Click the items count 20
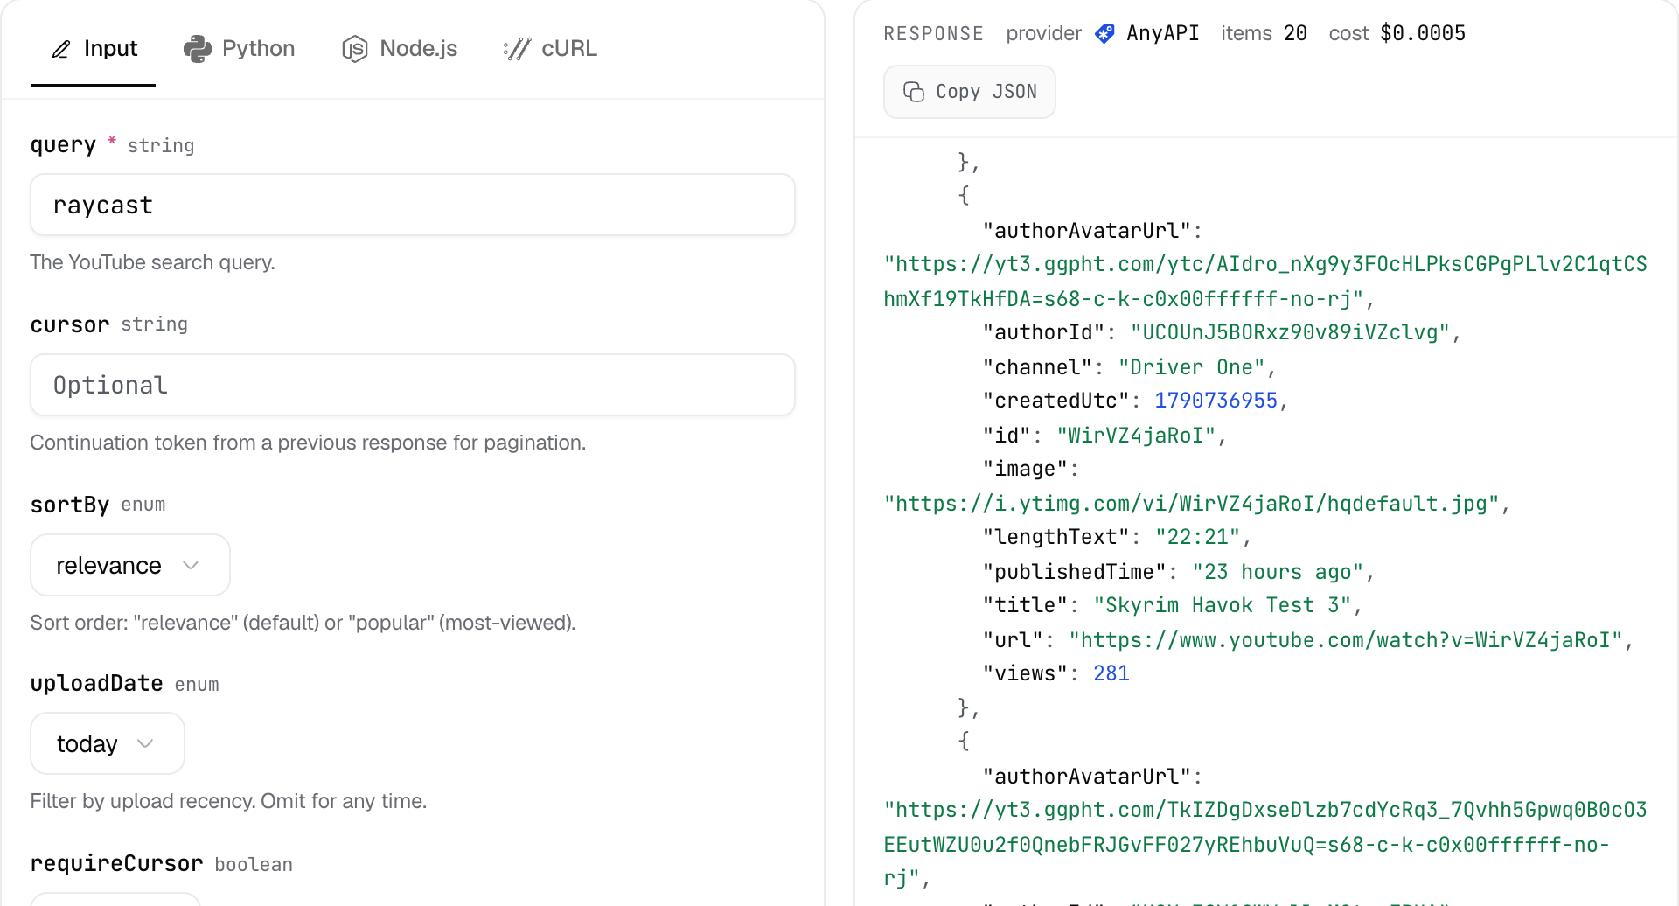Viewport: 1679px width, 906px height. (1295, 33)
